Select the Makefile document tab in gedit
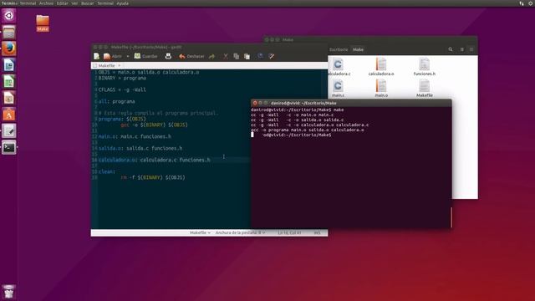The image size is (535, 301). pos(107,65)
